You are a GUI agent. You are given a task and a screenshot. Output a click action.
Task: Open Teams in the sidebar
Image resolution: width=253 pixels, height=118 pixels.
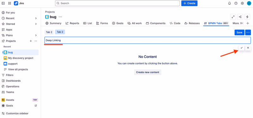[x=10, y=92]
